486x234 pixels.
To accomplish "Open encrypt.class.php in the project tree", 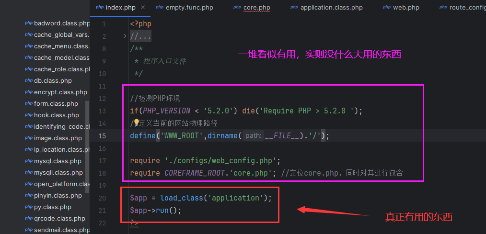I will pos(60,92).
